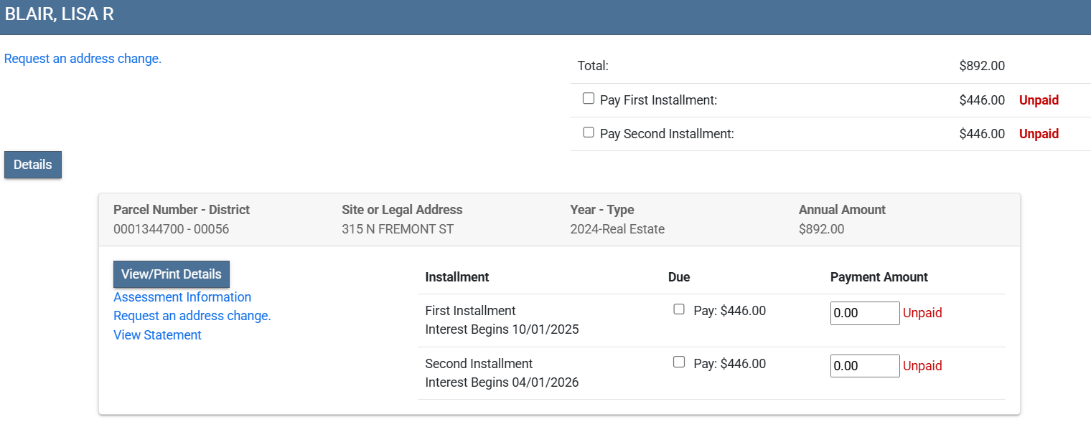
Task: Tick the Second Installment Pay: $446.00 checkbox
Action: pos(679,362)
